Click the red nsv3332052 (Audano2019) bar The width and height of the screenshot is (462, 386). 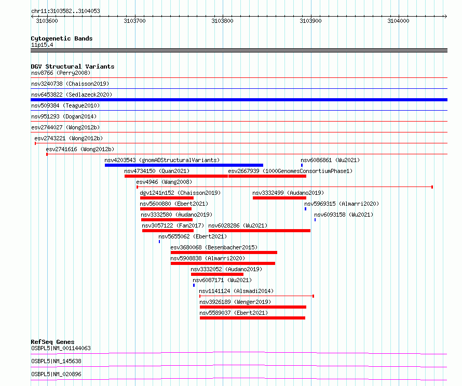[x=217, y=274]
